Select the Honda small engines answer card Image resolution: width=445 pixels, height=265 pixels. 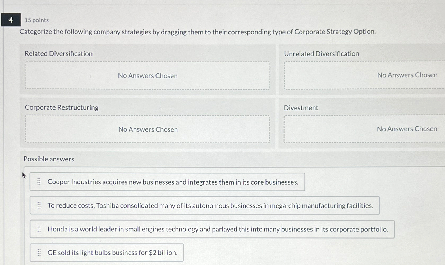click(x=218, y=229)
